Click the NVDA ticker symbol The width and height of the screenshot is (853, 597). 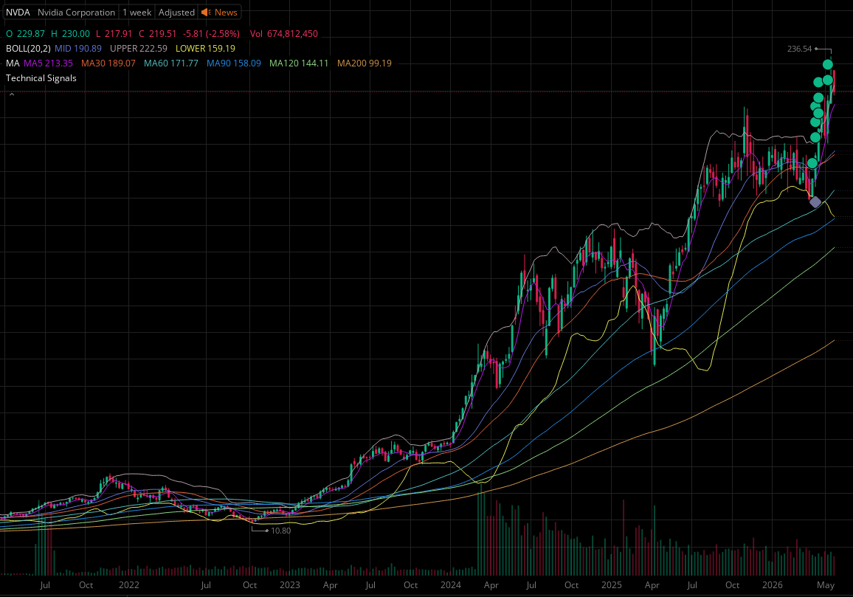18,12
